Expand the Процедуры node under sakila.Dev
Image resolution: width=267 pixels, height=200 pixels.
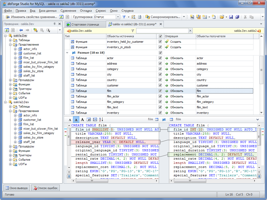(x=10, y=80)
